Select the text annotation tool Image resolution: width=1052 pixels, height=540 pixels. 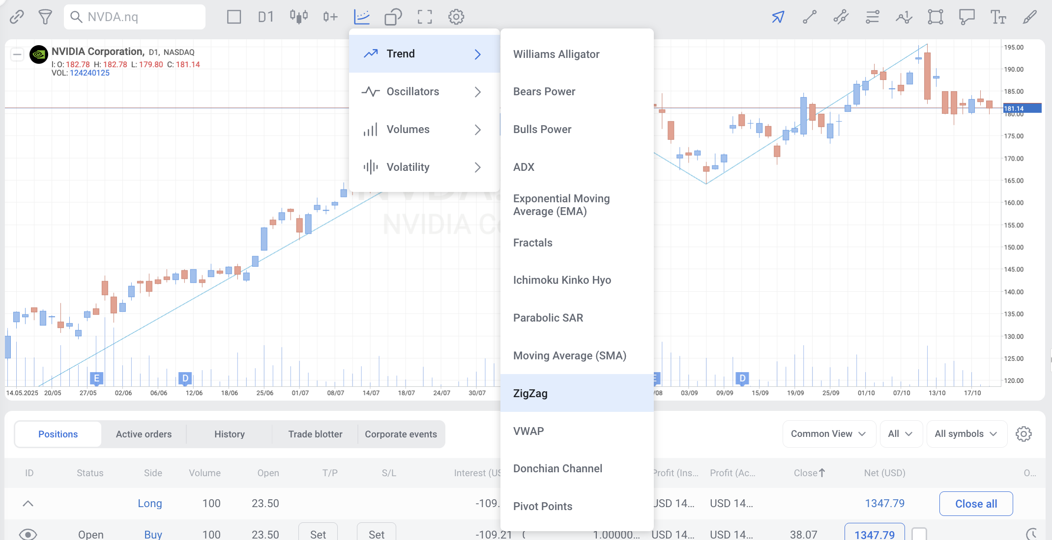coord(998,17)
